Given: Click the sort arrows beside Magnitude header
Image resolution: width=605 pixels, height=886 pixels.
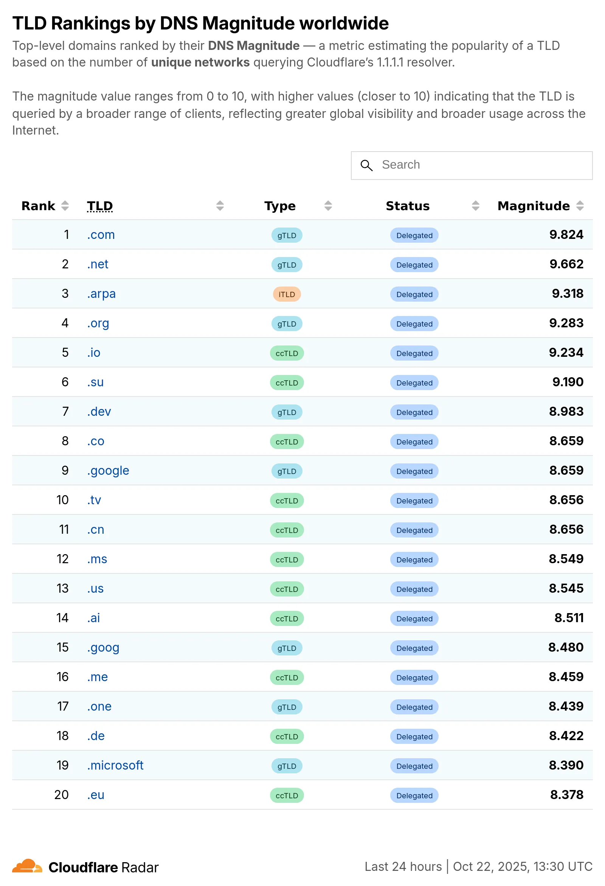Looking at the screenshot, I should coord(580,206).
